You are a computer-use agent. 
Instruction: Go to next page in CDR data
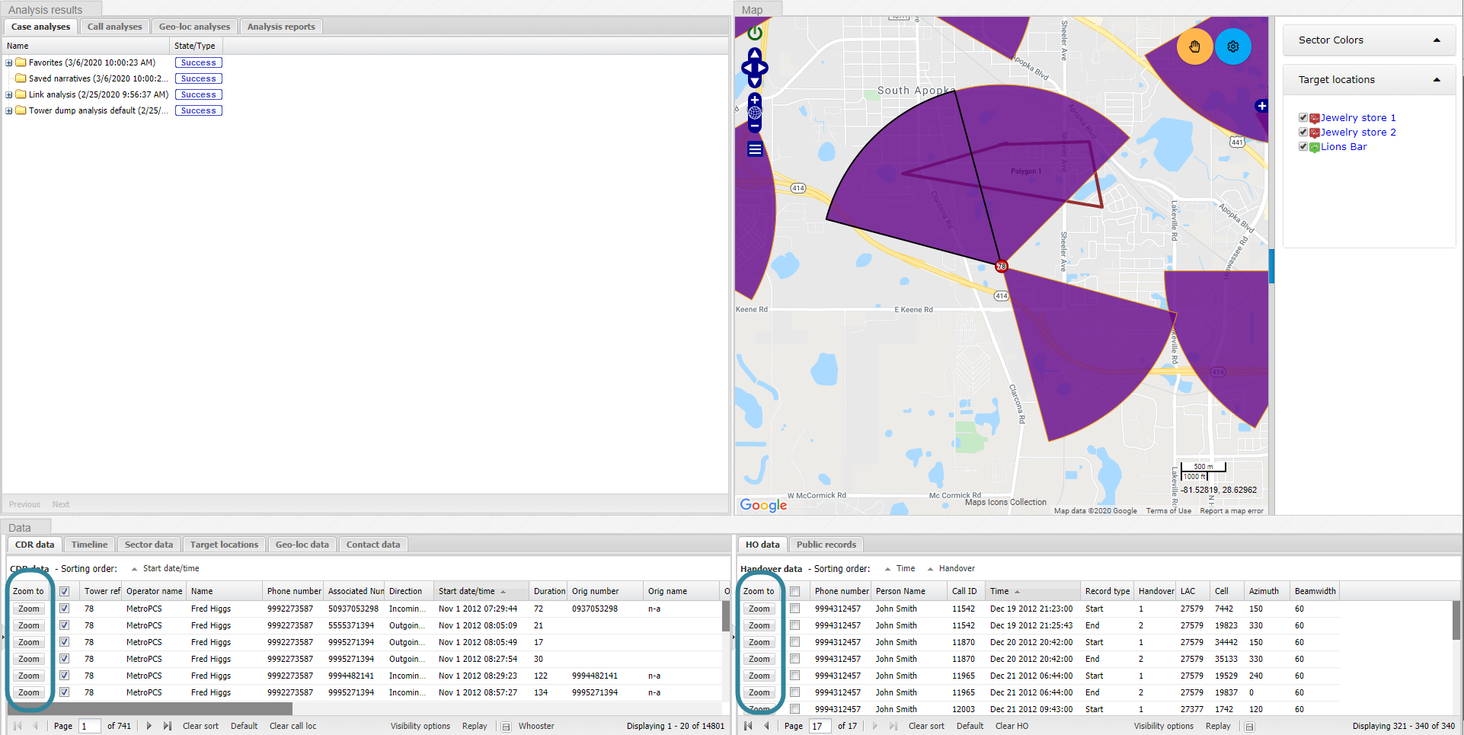tap(149, 726)
